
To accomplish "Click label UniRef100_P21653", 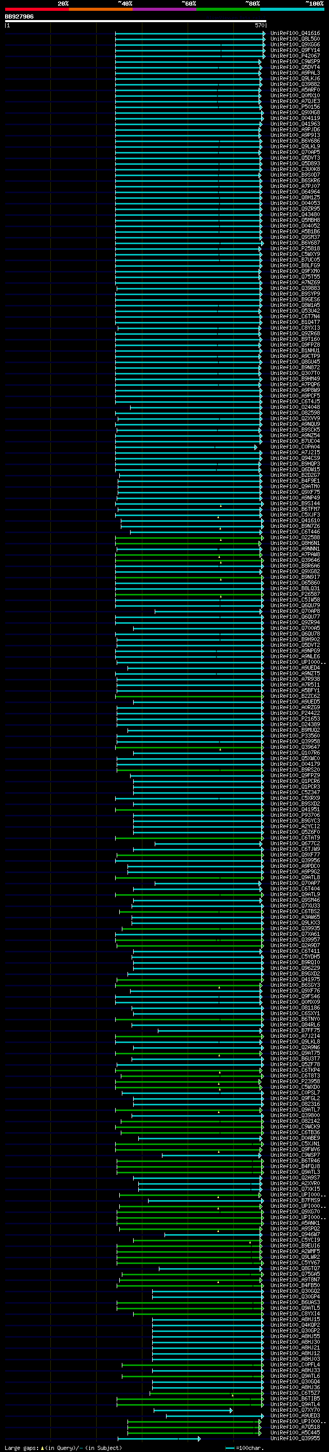I will pyautogui.click(x=295, y=719).
